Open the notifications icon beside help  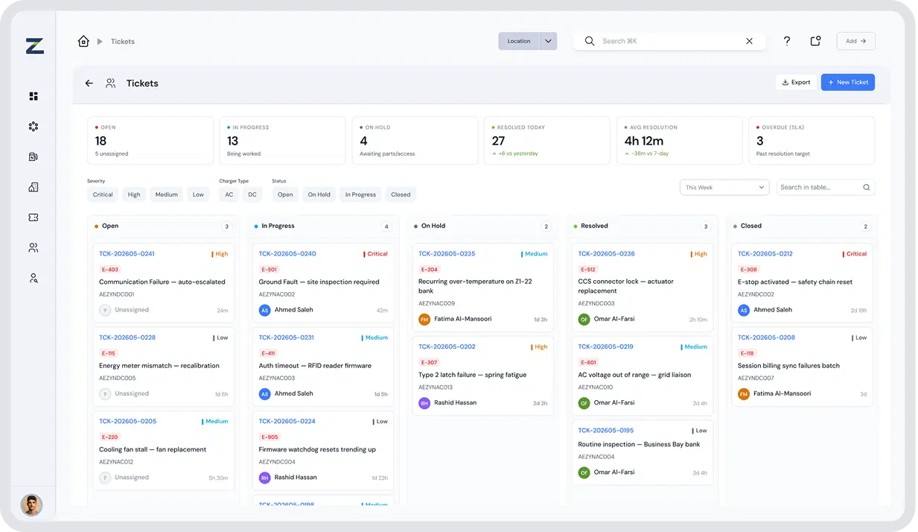[815, 41]
